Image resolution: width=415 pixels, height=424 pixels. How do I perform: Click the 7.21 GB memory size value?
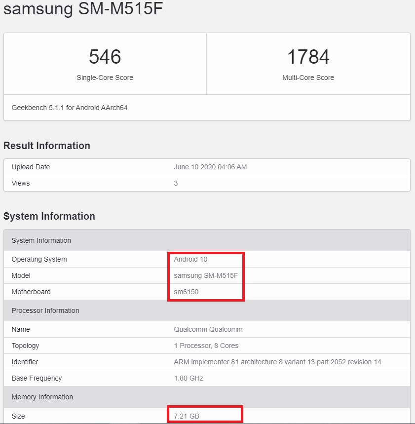click(x=187, y=416)
